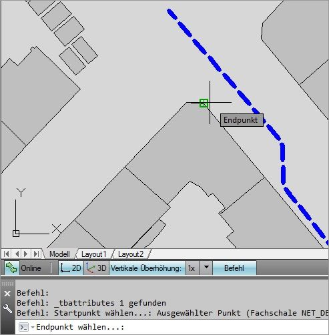
Task: Click the command line drag grip handle
Action: (7, 284)
